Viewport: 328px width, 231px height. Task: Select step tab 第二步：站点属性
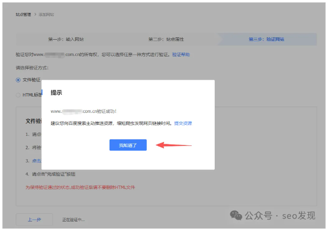pyautogui.click(x=166, y=39)
